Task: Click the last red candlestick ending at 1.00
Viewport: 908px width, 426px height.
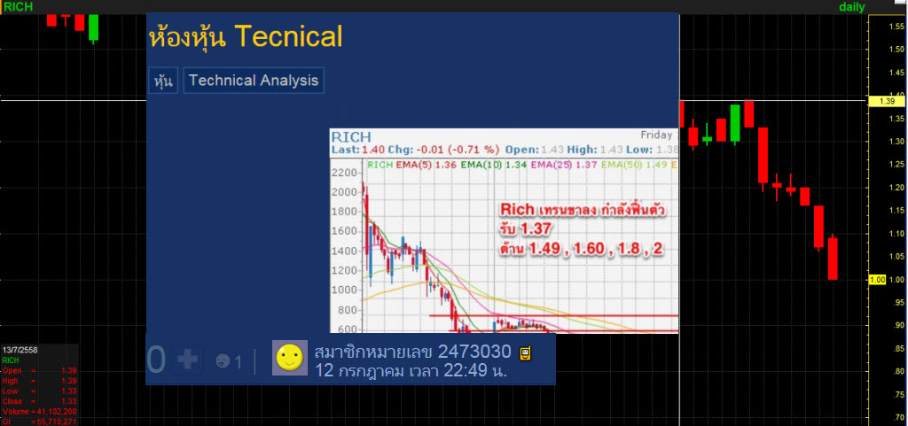Action: pos(833,257)
